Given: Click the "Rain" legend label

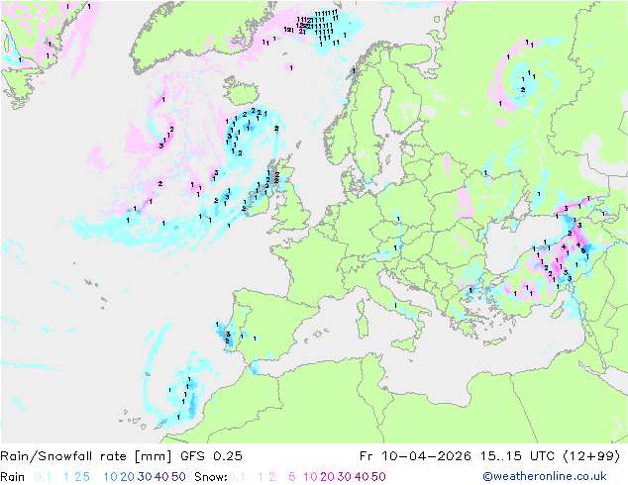Looking at the screenshot, I should click(13, 477).
